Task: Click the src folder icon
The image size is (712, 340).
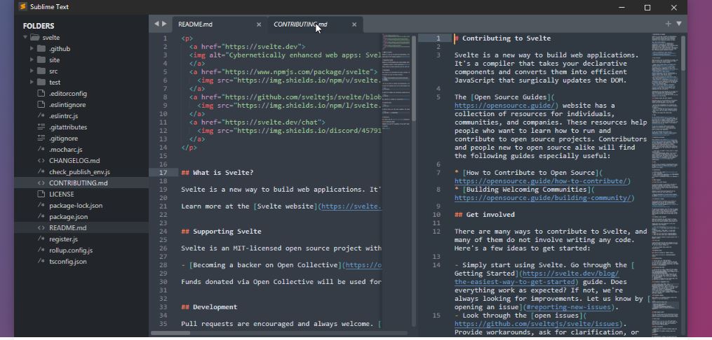Action: tap(41, 71)
